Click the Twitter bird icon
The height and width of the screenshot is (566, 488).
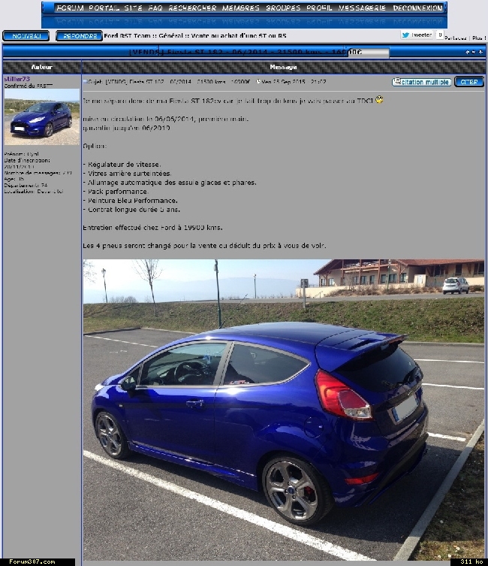click(406, 35)
